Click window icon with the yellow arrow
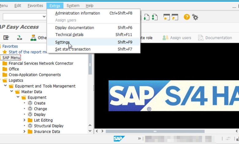239x144 pixels. [x=175, y=17]
